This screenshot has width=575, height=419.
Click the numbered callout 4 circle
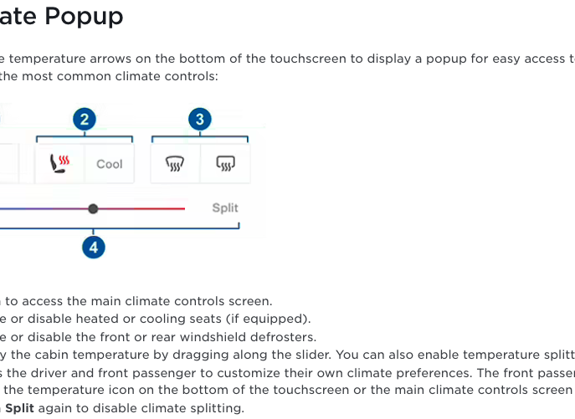click(x=94, y=248)
